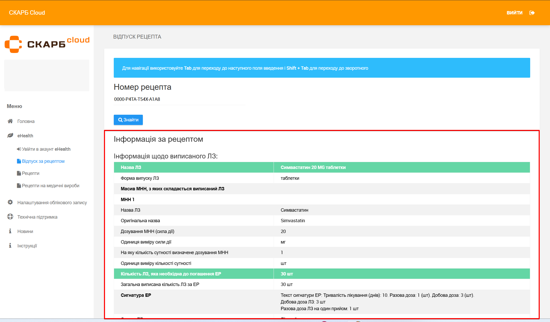Open the Інструкції menu item
550x322 pixels.
(27, 246)
